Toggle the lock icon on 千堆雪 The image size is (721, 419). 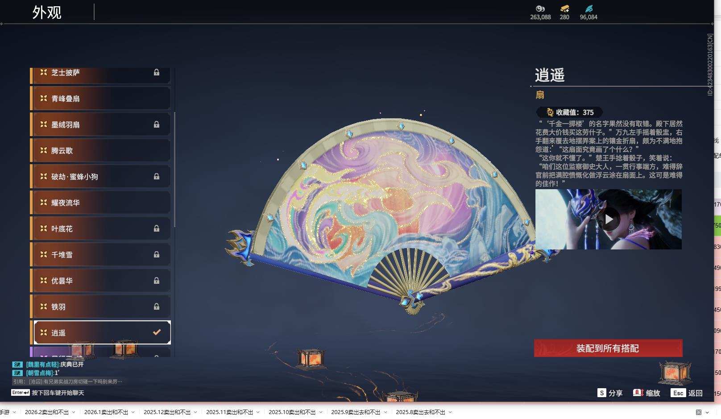156,254
